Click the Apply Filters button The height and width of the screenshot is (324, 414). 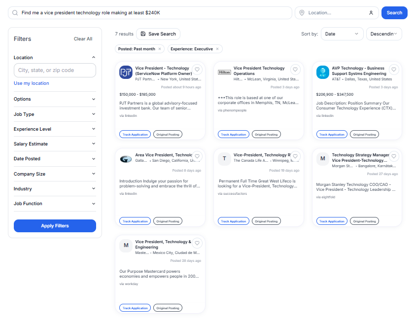tap(55, 226)
